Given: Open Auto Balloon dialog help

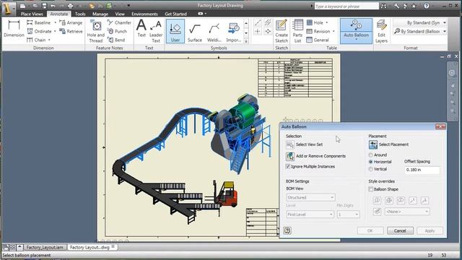Looking at the screenshot, I should [x=287, y=230].
